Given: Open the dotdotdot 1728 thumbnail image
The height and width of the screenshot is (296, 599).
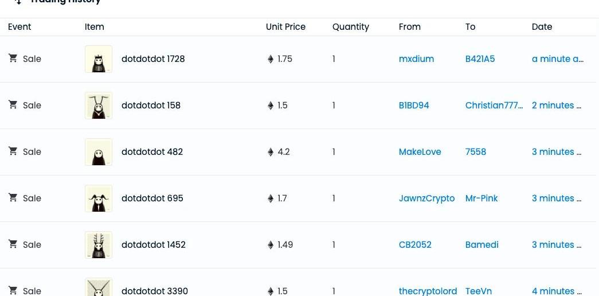Looking at the screenshot, I should pos(99,59).
